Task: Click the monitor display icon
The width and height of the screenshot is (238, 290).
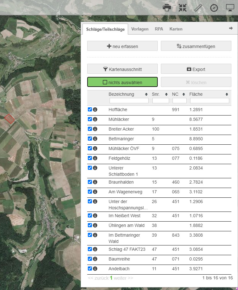Action: 230,8
